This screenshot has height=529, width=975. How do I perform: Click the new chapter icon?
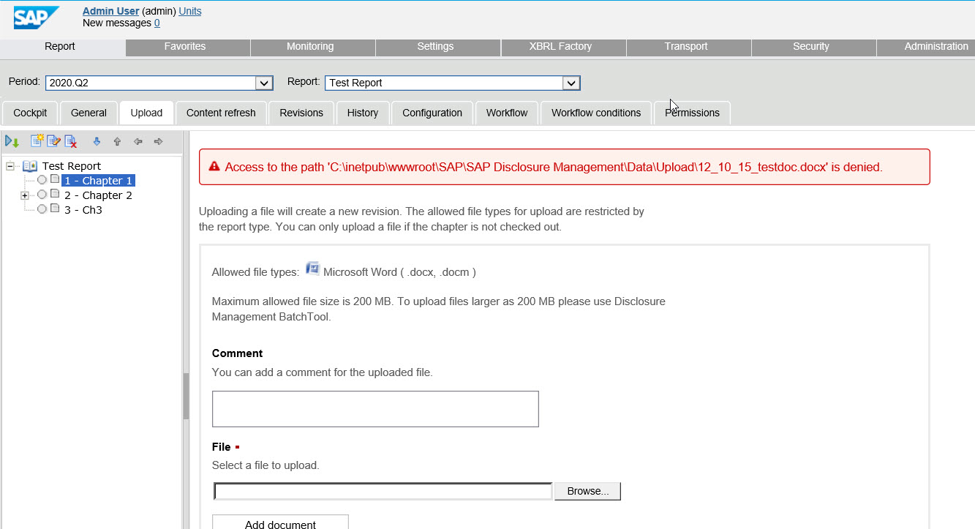click(x=37, y=141)
